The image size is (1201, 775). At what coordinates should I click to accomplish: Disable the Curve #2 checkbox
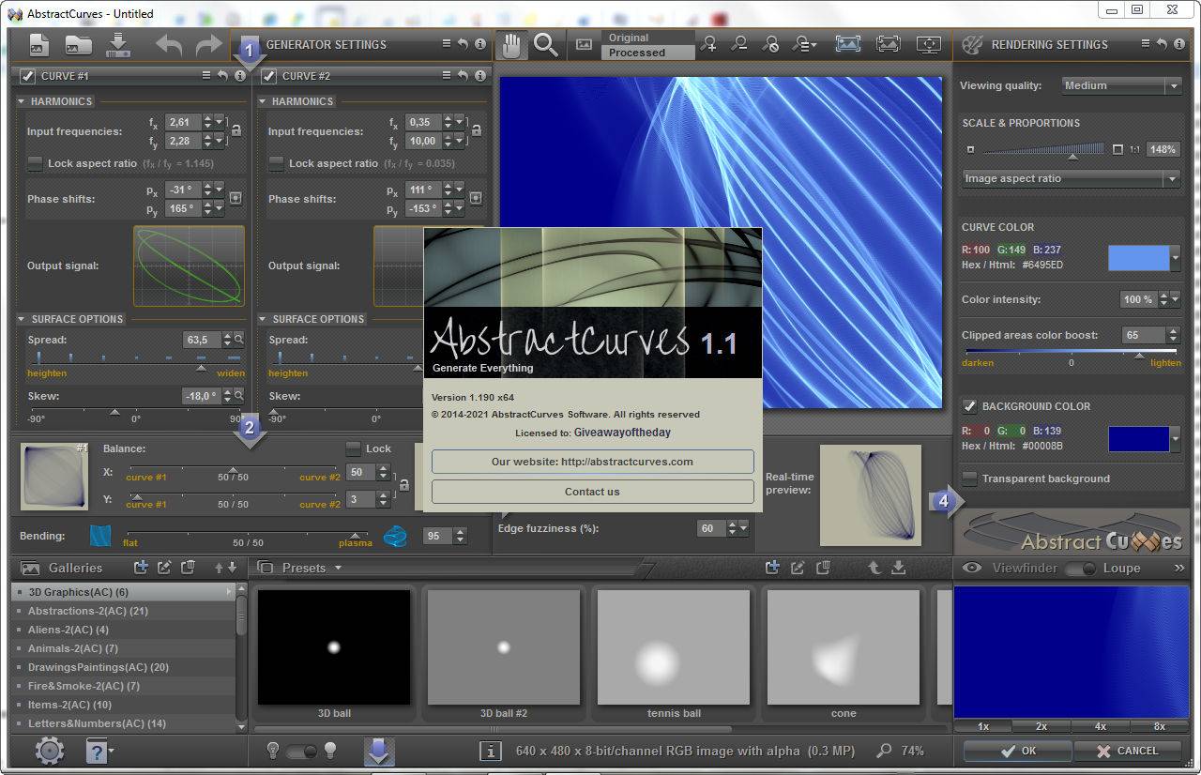[x=269, y=75]
